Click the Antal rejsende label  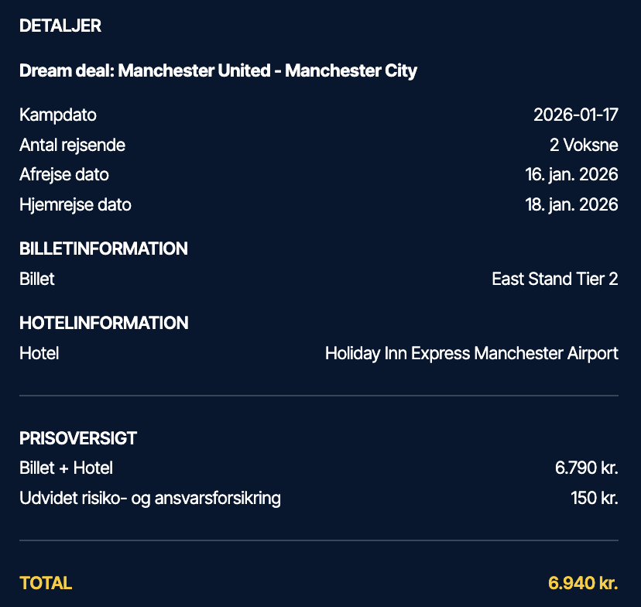pyautogui.click(x=72, y=145)
